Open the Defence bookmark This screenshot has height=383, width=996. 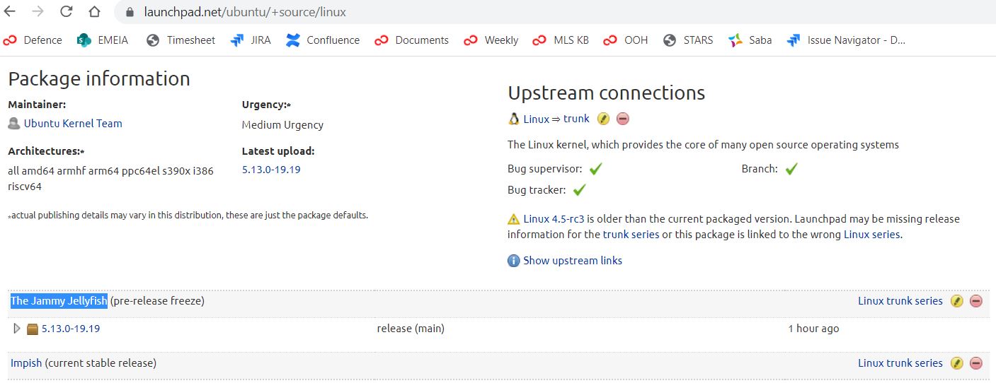point(33,40)
